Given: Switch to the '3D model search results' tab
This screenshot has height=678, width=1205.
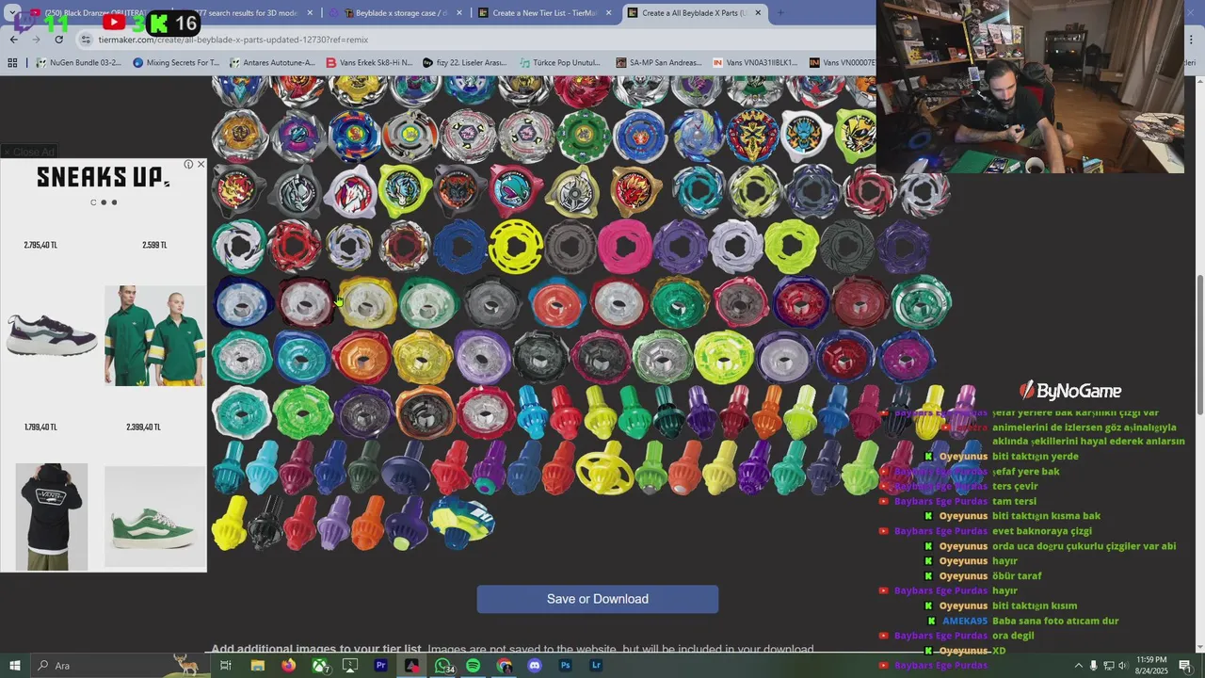Looking at the screenshot, I should tap(247, 13).
